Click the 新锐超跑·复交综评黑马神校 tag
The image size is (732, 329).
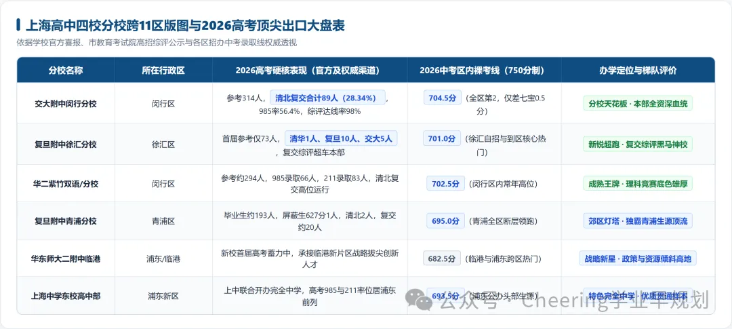tap(638, 144)
